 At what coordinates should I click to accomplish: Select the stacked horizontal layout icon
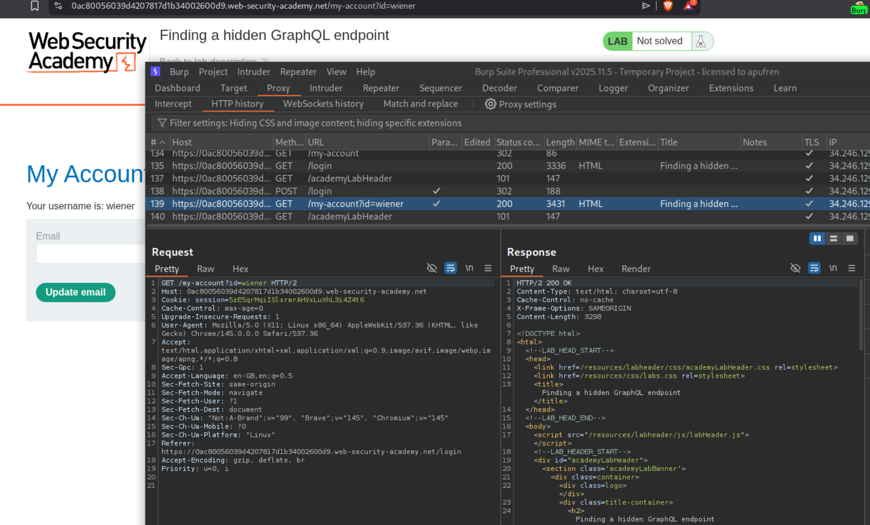click(x=833, y=239)
